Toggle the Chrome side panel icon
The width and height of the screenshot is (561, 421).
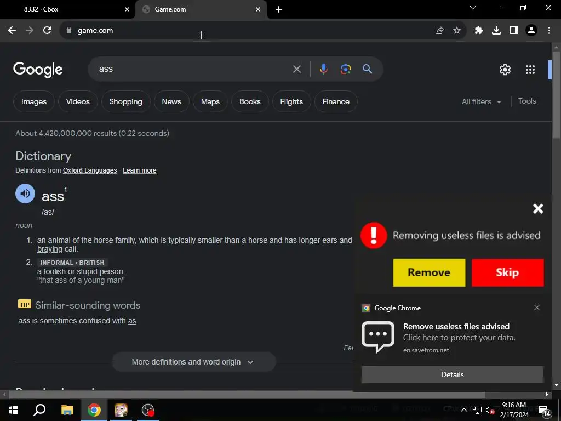(x=514, y=31)
